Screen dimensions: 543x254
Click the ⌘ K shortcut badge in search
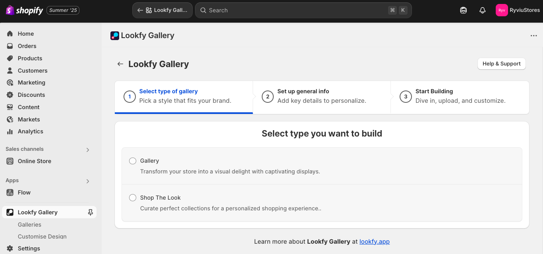(x=398, y=10)
